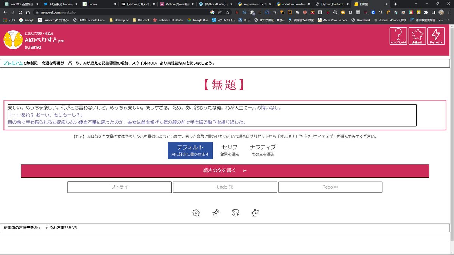Click the browser back arrow icon

(5, 12)
